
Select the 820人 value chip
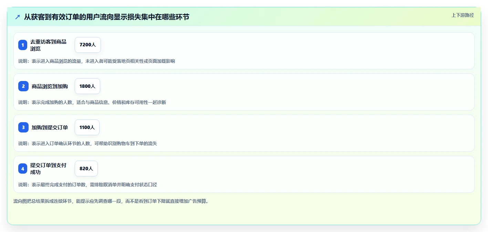point(86,169)
